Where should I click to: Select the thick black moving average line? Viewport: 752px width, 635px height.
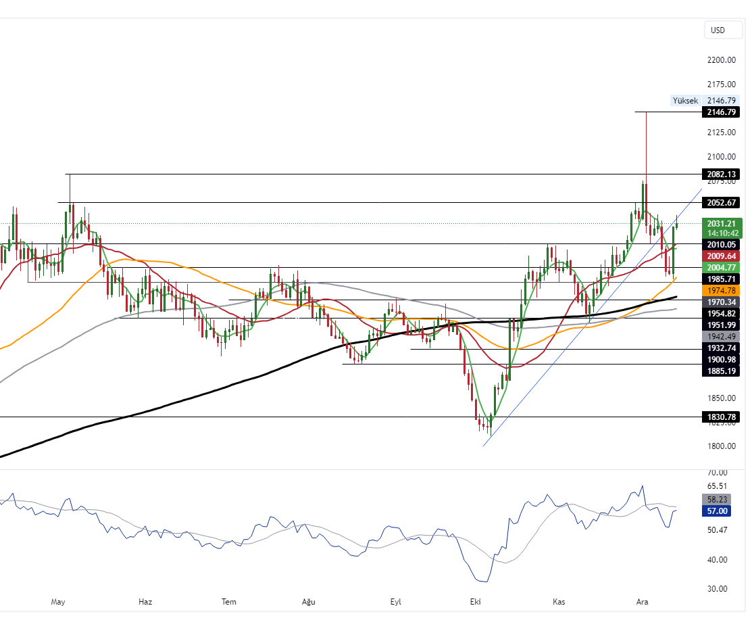(203, 395)
